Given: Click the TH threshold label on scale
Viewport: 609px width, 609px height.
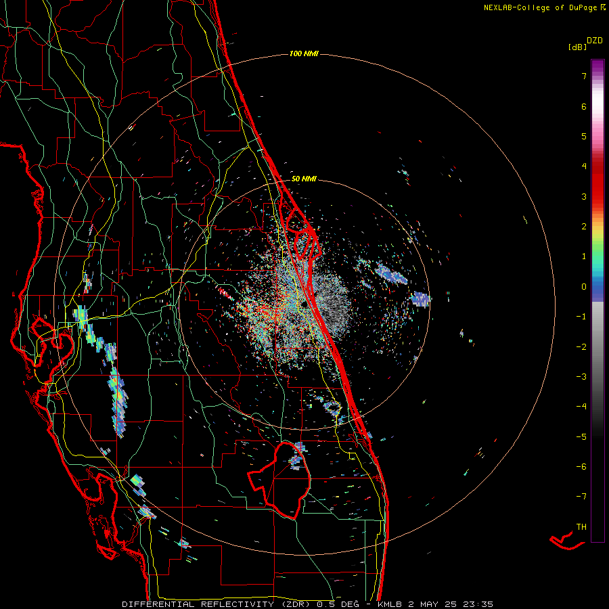Looking at the screenshot, I should 581,527.
